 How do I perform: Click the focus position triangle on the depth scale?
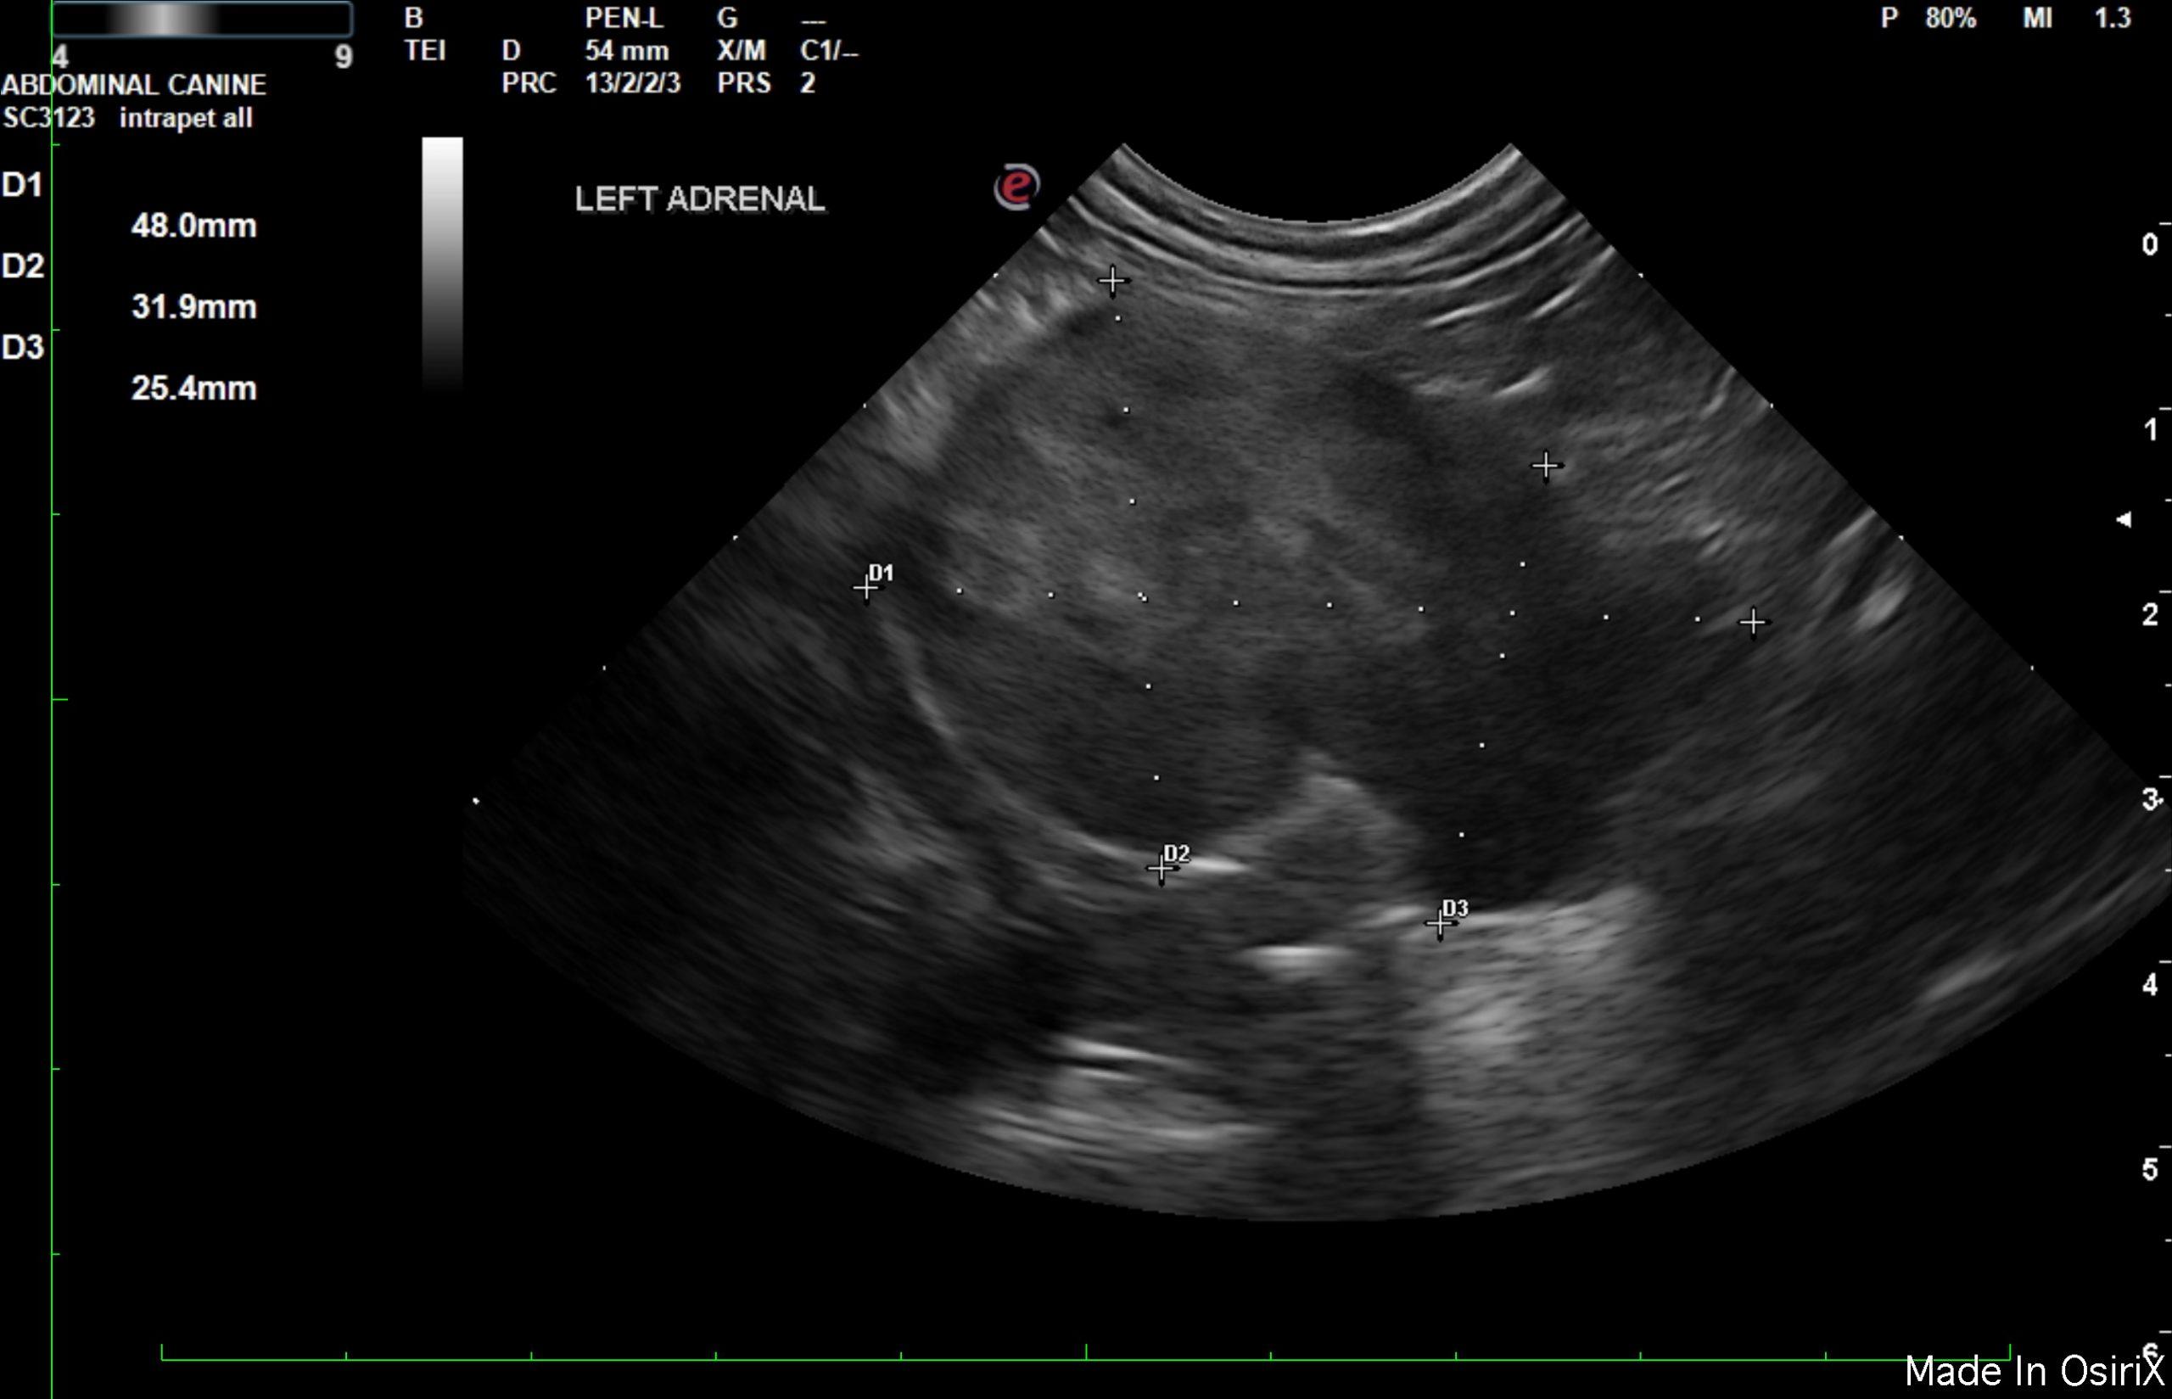pos(2124,519)
